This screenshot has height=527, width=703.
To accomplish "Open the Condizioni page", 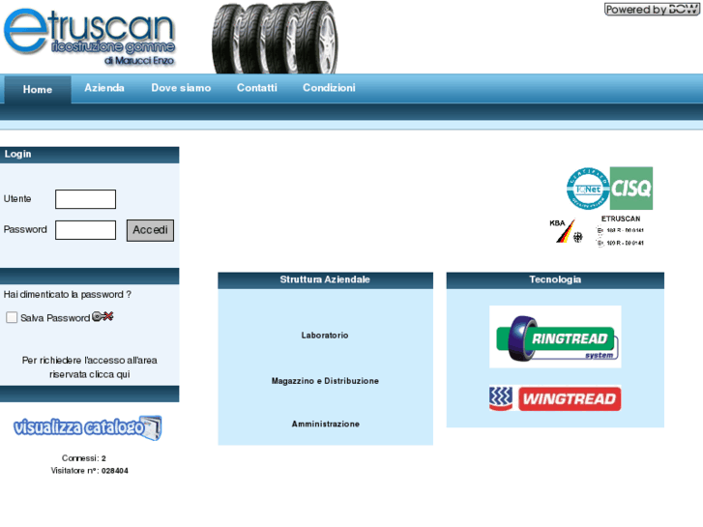I will point(329,88).
